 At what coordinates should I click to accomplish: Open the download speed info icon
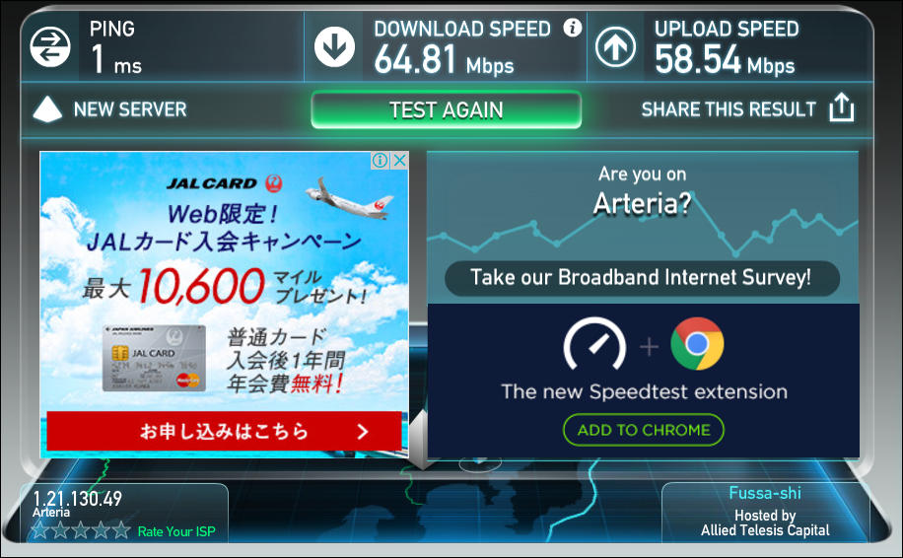pos(573,27)
